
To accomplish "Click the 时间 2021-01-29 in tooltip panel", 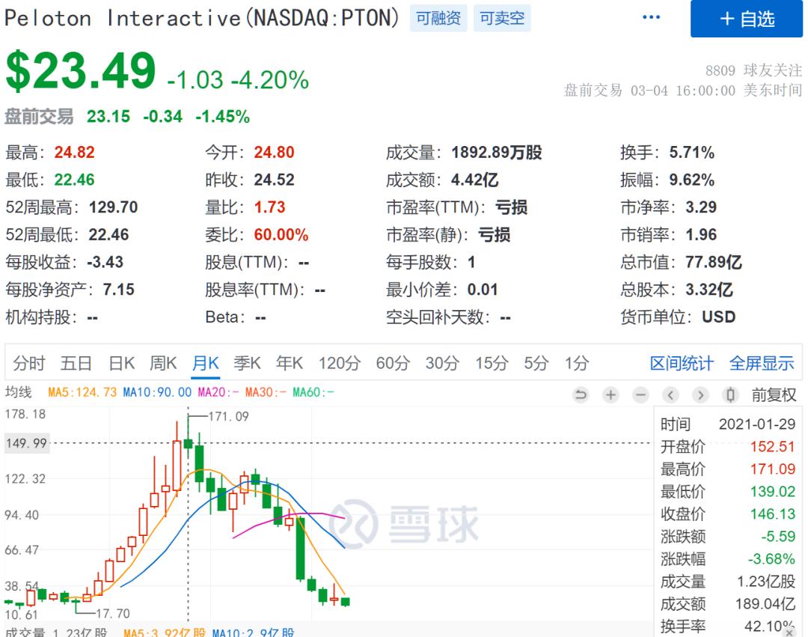I will (x=728, y=424).
